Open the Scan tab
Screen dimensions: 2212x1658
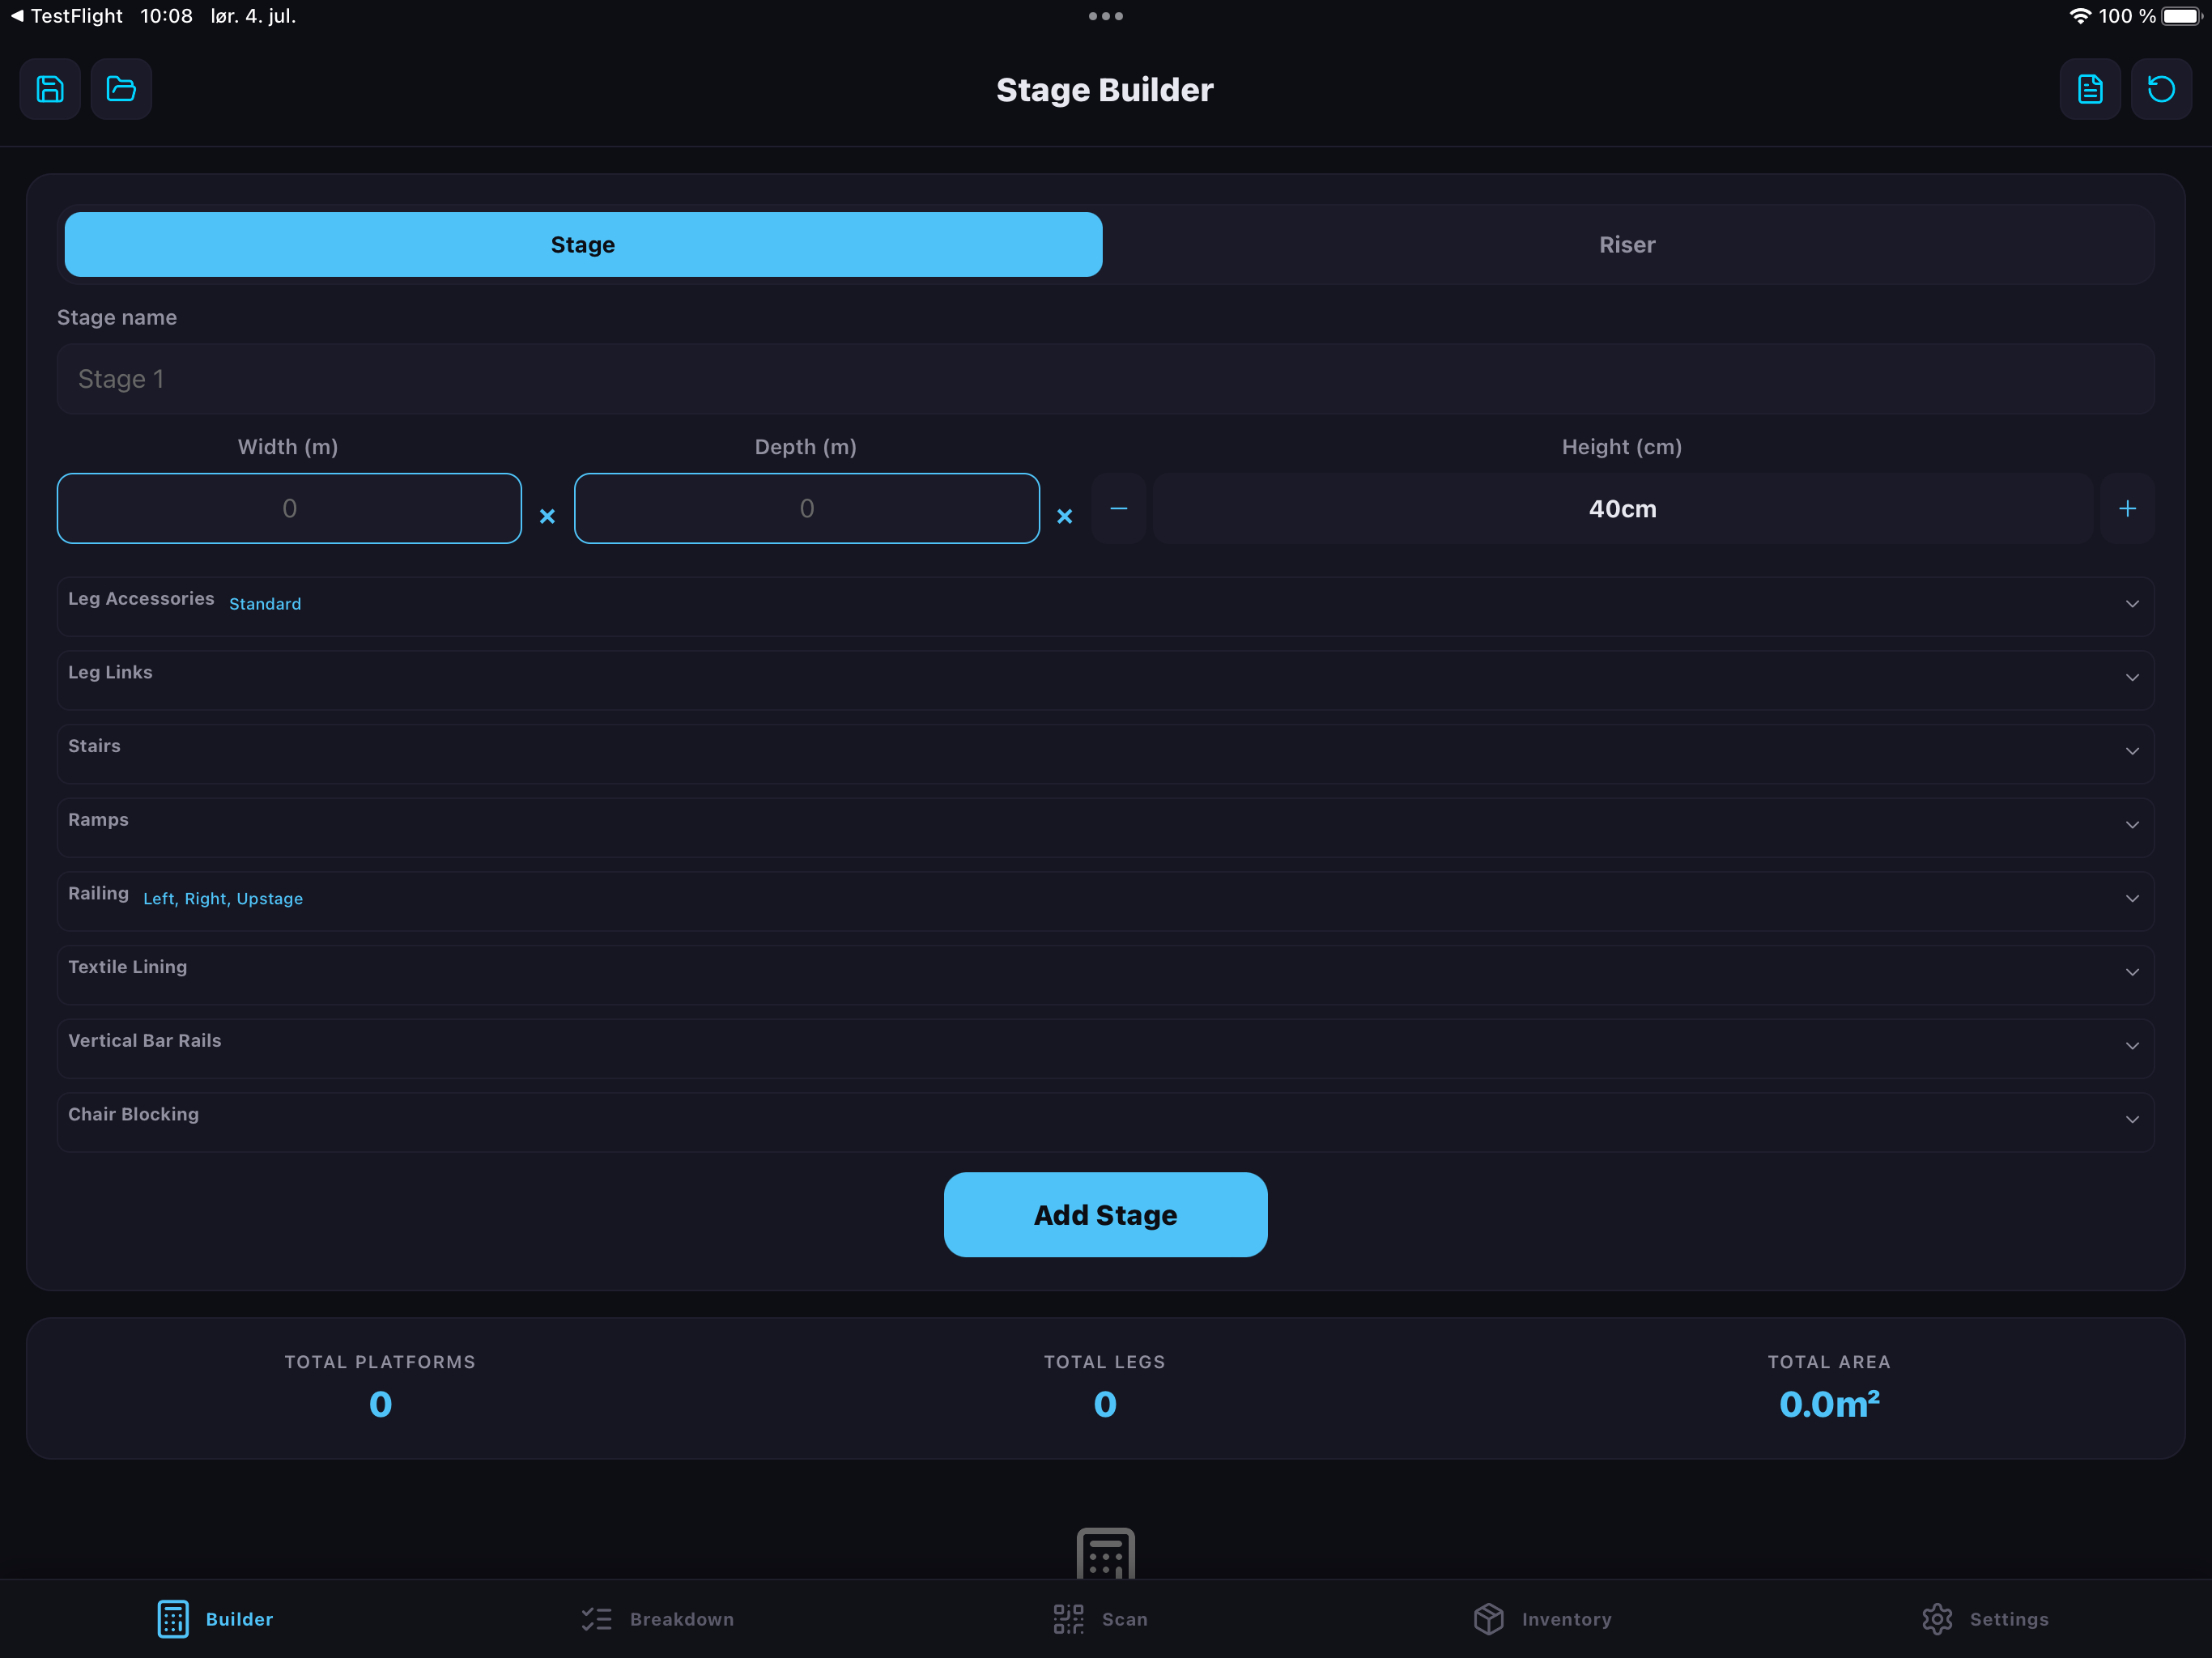click(x=1100, y=1619)
